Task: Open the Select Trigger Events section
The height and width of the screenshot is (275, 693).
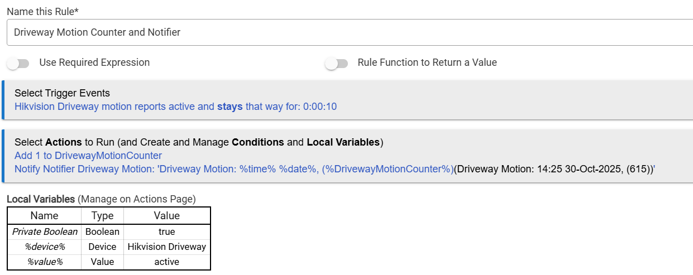Action: tap(62, 93)
